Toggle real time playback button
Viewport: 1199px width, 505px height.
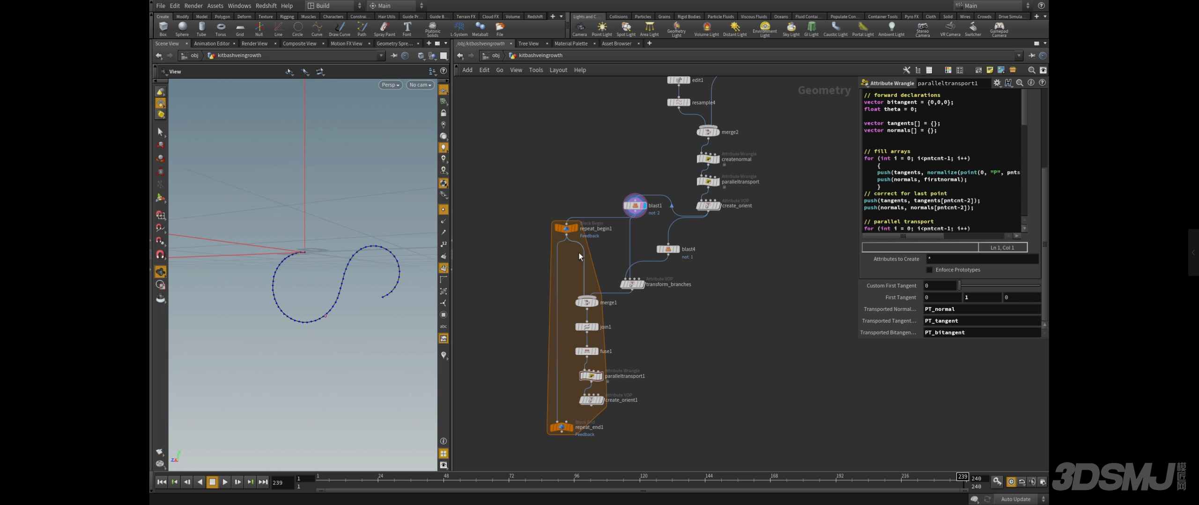pyautogui.click(x=1011, y=482)
